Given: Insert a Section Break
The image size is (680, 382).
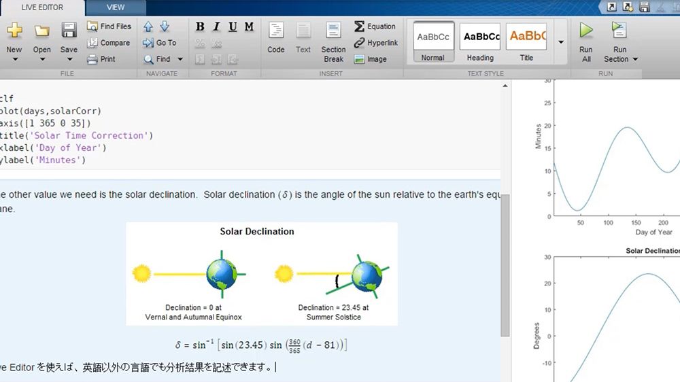Looking at the screenshot, I should click(x=333, y=42).
